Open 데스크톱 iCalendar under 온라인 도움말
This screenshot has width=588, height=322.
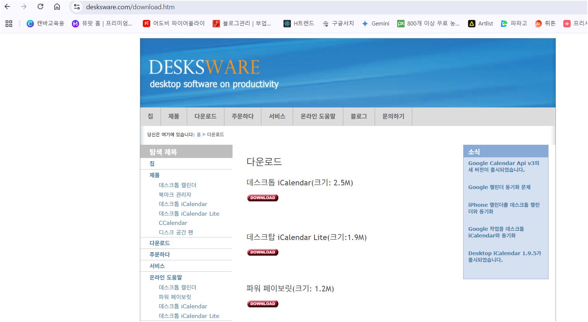183,306
